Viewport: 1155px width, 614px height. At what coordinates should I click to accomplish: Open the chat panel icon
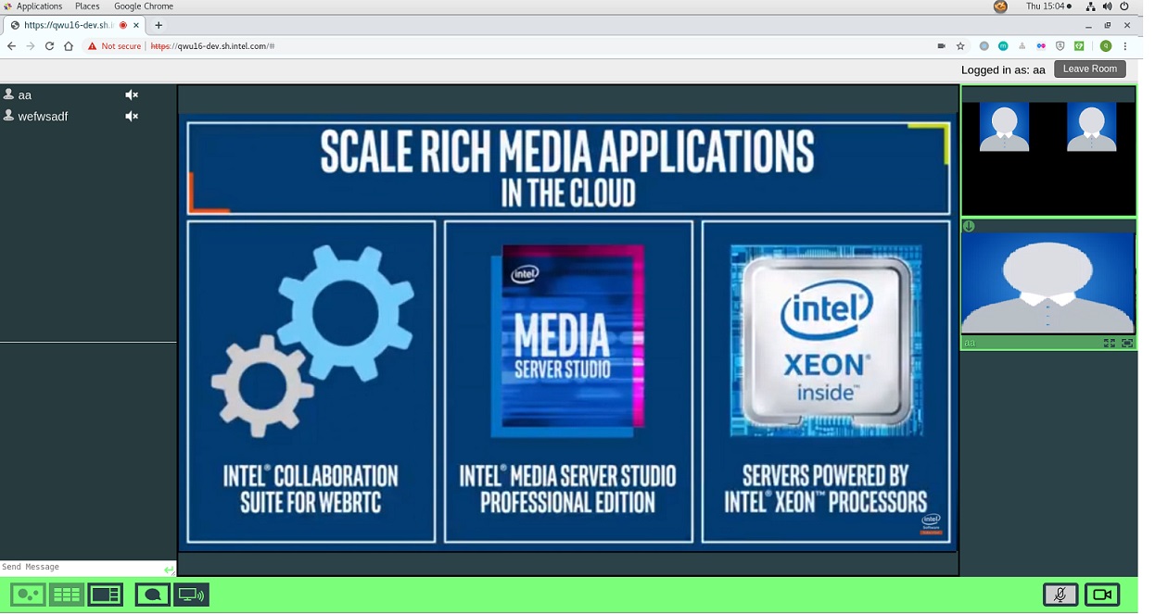click(152, 595)
